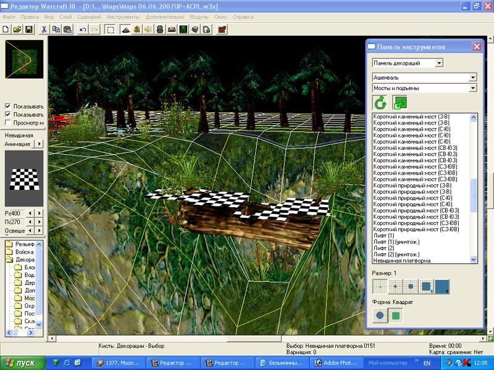Choose the square brush shape
Viewport: 494px width, 370px height.
395,315
